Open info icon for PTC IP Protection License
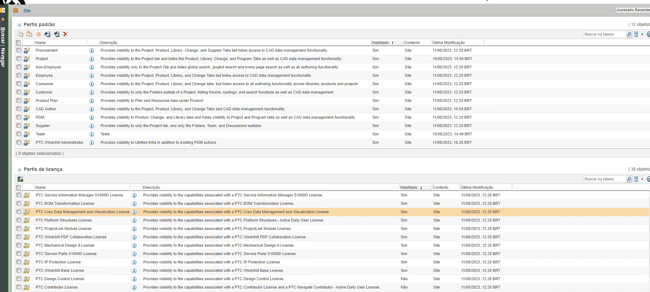Screen dimensions: 650x292 (x=134, y=262)
